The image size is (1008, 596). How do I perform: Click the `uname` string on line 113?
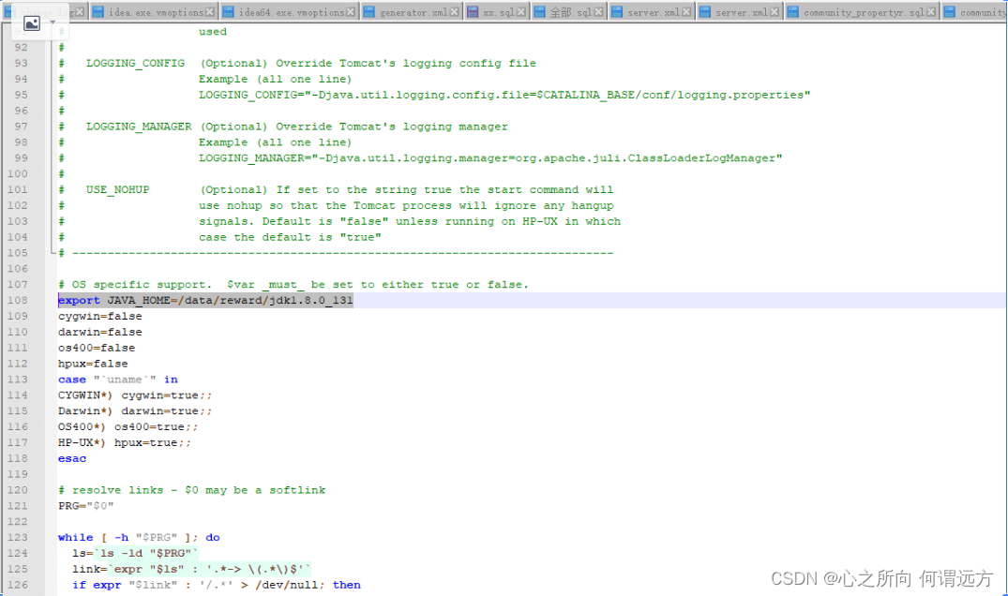pos(125,379)
